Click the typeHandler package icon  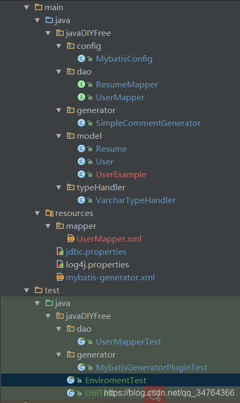tap(71, 187)
